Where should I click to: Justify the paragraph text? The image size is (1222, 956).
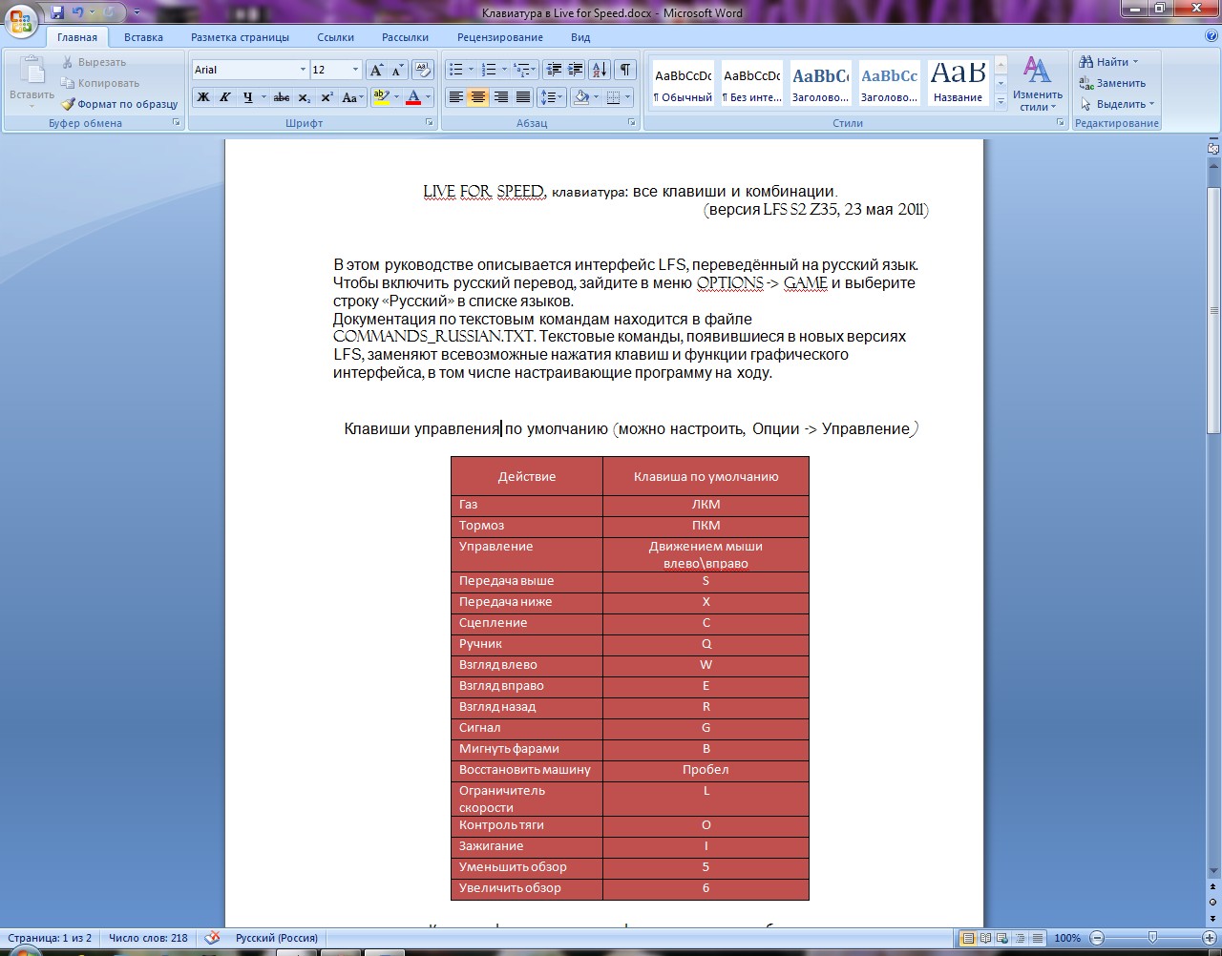pos(523,97)
